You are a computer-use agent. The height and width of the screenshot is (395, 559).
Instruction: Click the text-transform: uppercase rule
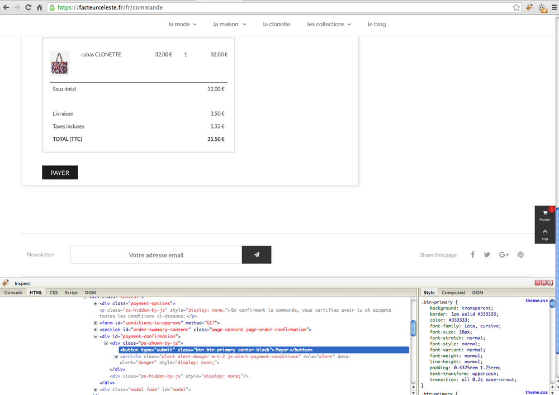(x=464, y=374)
